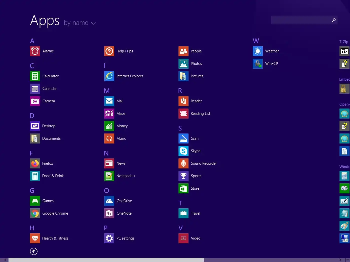Open the Photos app icon
Viewport: 350px width, 262px height.
point(183,64)
